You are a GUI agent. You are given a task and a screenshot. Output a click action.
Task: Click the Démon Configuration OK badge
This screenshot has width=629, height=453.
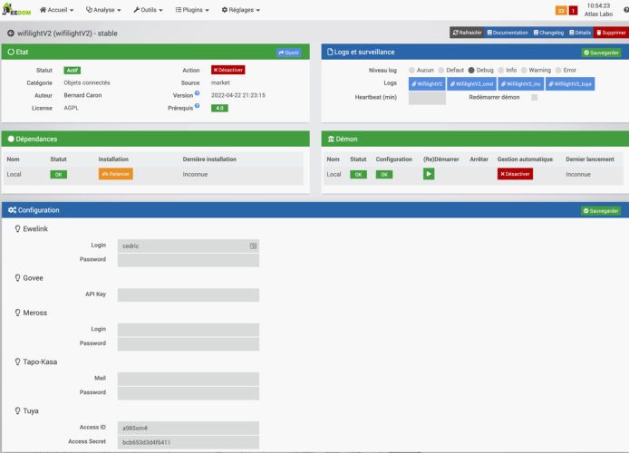coord(384,174)
